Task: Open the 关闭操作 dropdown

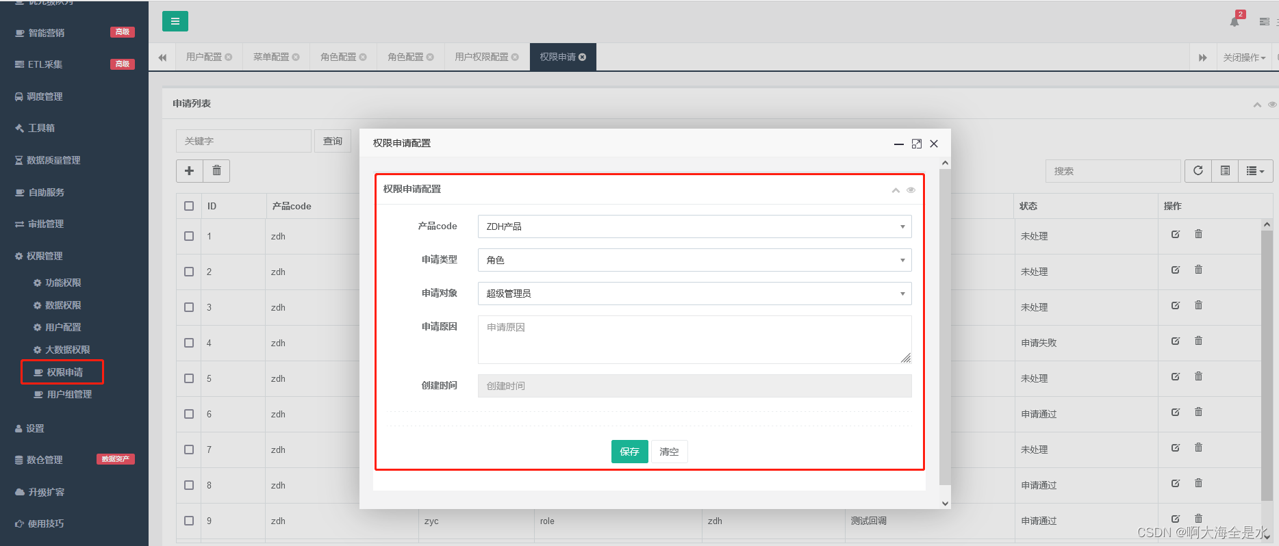Action: [1244, 57]
